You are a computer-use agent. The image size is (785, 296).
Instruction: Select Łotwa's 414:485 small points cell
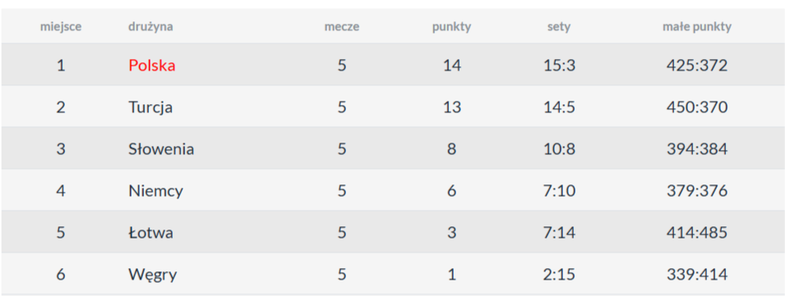697,233
